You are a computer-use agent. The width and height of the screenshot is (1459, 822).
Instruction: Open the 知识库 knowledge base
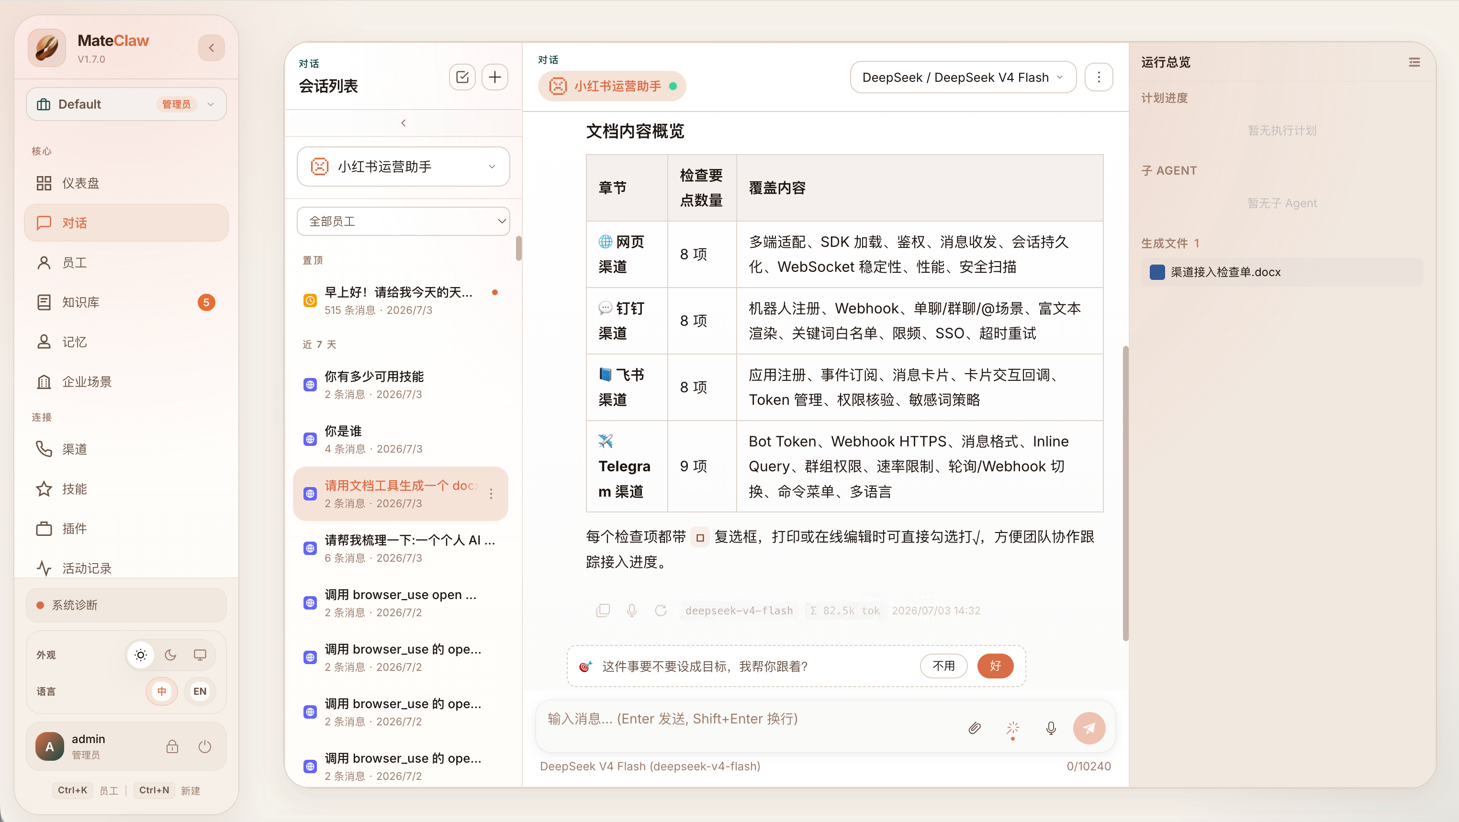[126, 302]
